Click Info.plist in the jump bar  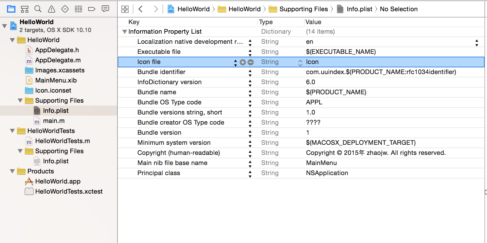point(354,9)
